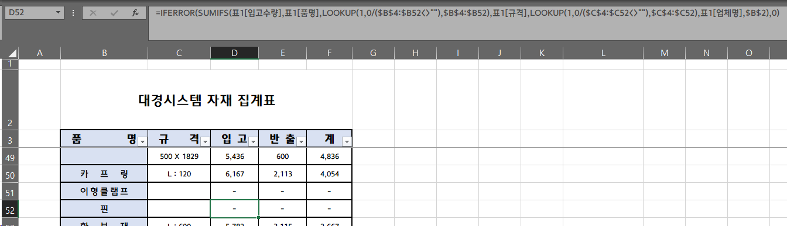This screenshot has height=226, width=787.
Task: Open Insert Function fx dialog
Action: click(135, 12)
